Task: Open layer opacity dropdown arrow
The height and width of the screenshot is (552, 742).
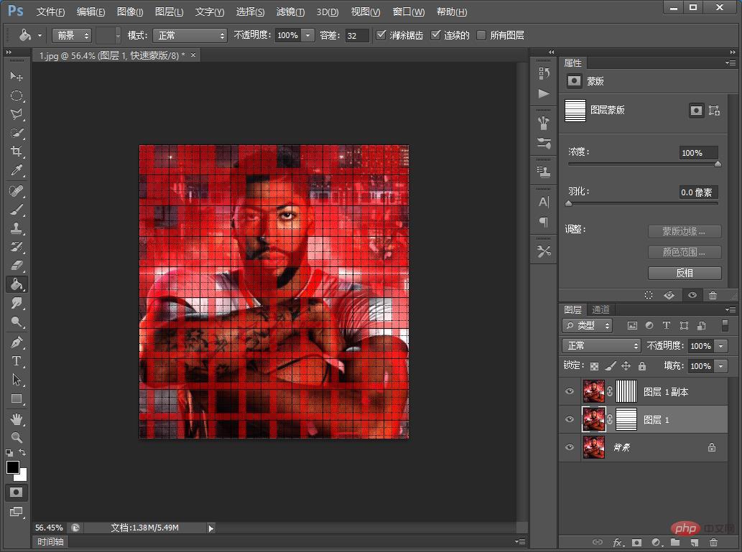Action: [720, 346]
